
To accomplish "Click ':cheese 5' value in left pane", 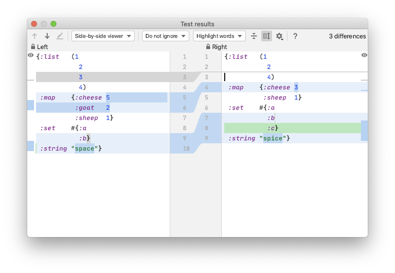I will (108, 97).
